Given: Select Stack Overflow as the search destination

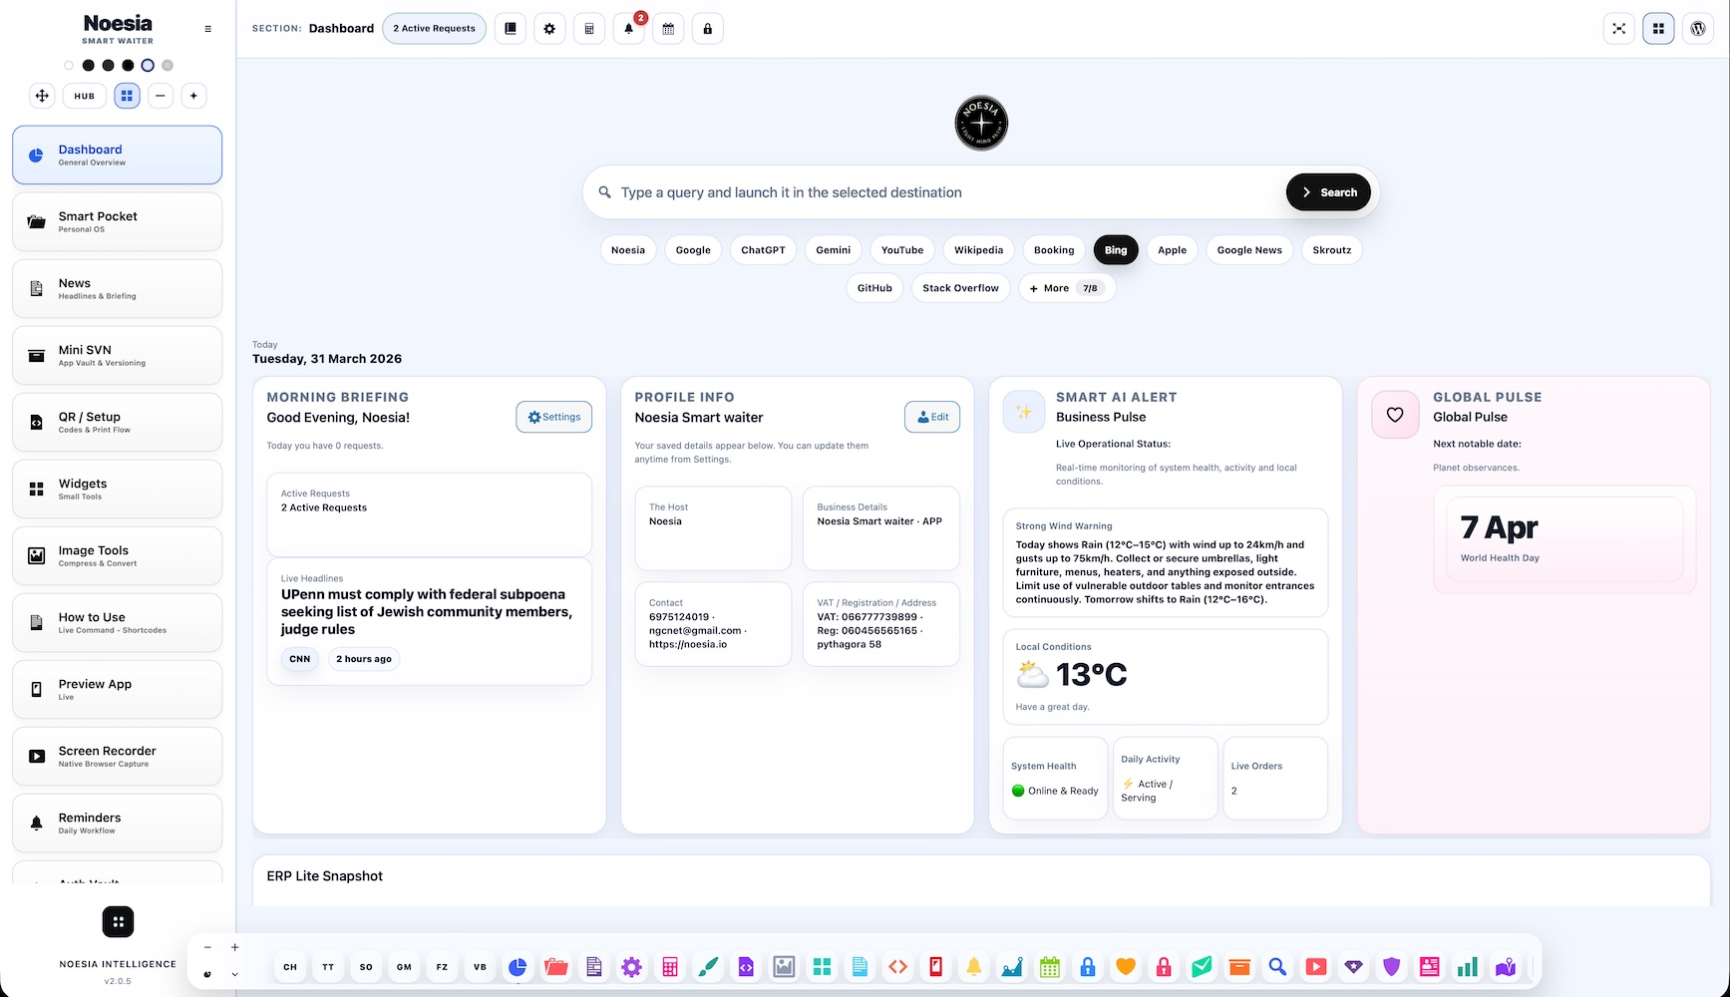Looking at the screenshot, I should pyautogui.click(x=960, y=288).
